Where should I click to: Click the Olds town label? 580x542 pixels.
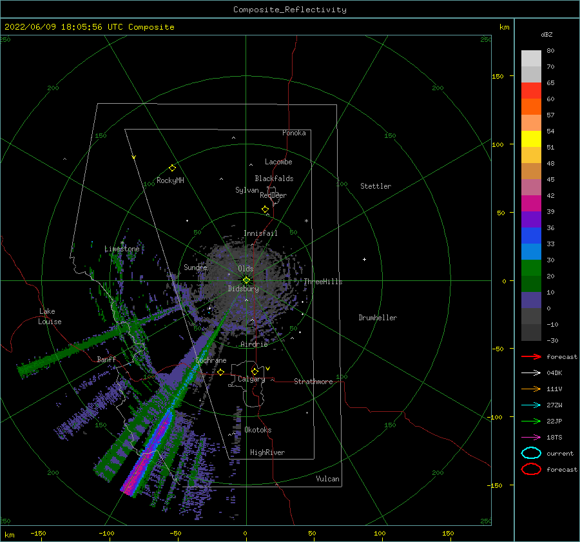click(x=246, y=269)
